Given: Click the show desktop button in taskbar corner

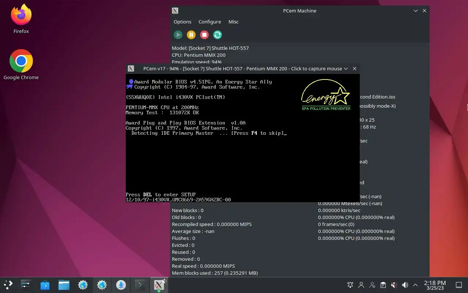Looking at the screenshot, I should [x=459, y=285].
